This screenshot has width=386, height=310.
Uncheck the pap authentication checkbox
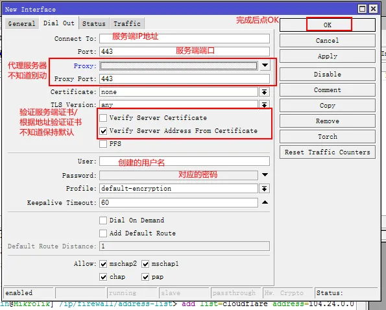[x=145, y=277]
